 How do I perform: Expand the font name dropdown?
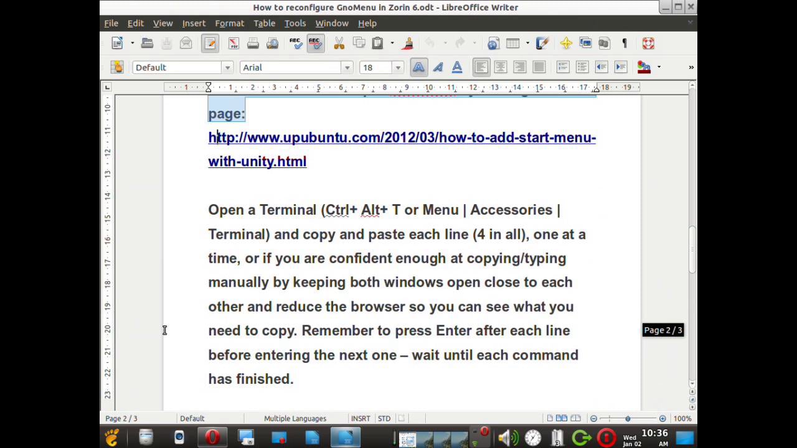click(347, 67)
